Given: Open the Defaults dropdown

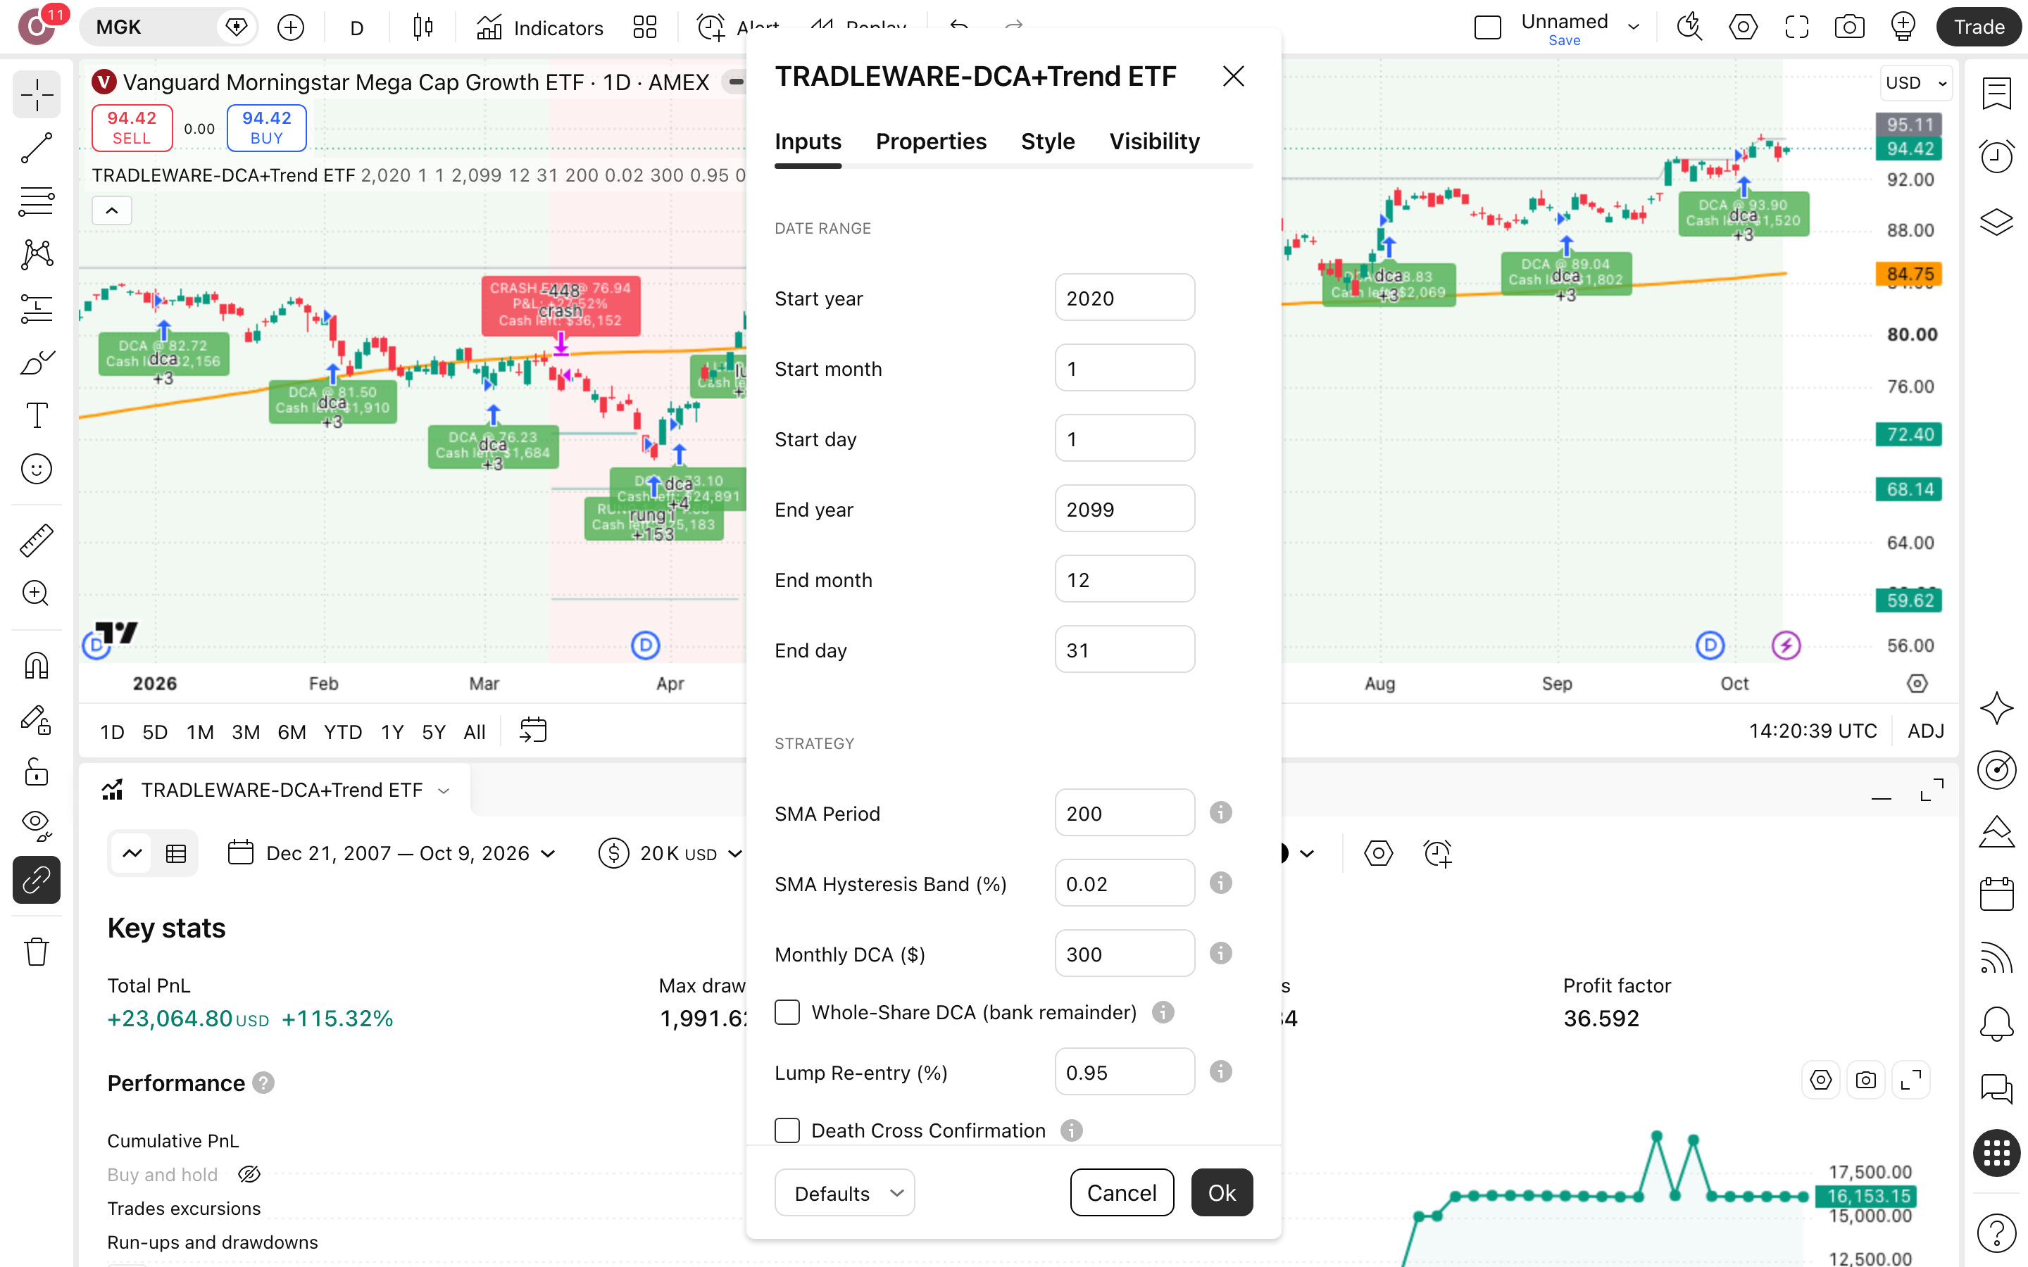Looking at the screenshot, I should (x=844, y=1192).
